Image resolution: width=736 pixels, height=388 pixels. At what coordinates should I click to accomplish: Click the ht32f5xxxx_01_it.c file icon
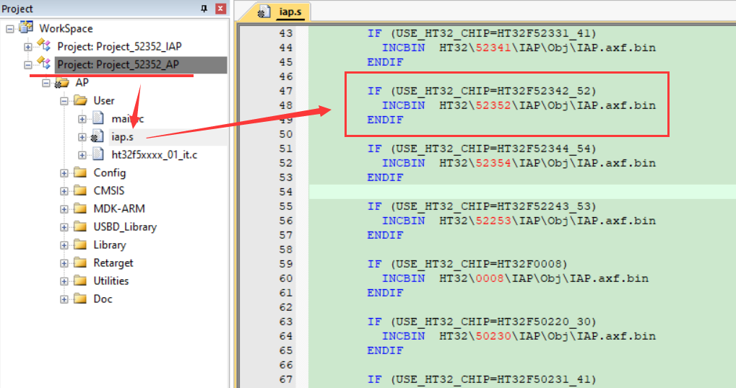coord(98,154)
